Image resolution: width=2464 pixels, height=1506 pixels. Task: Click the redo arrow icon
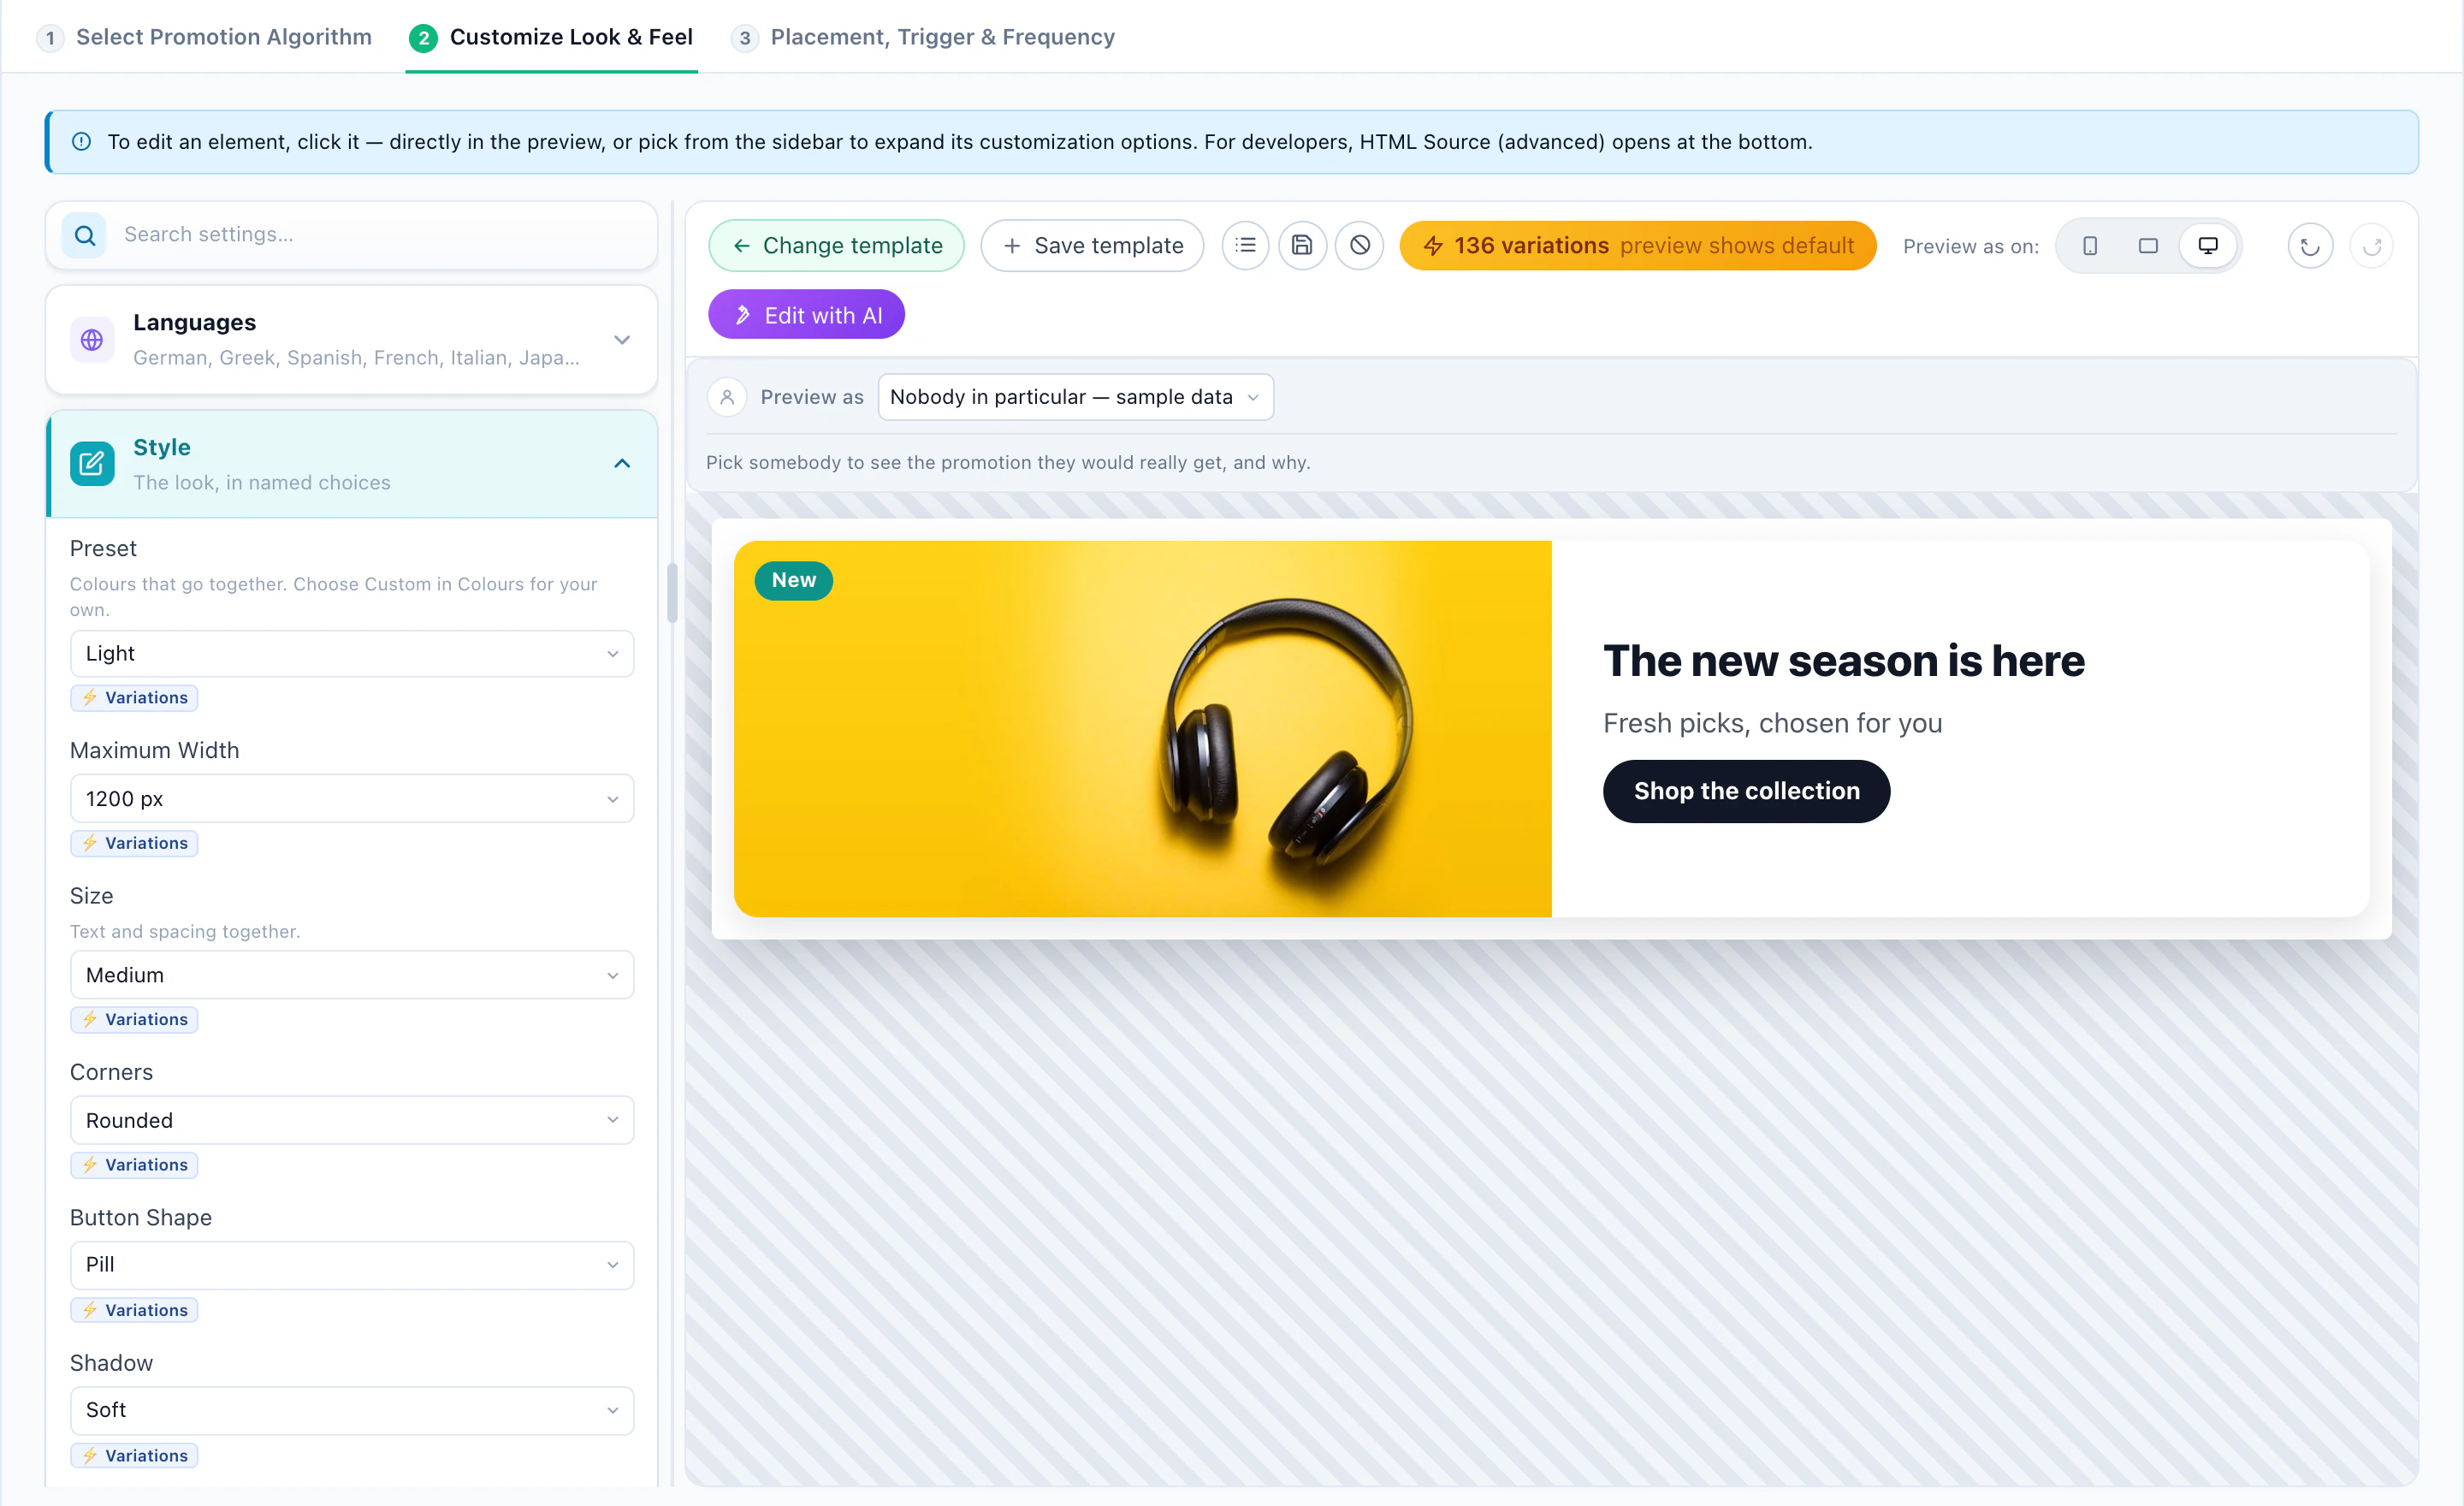tap(2371, 246)
